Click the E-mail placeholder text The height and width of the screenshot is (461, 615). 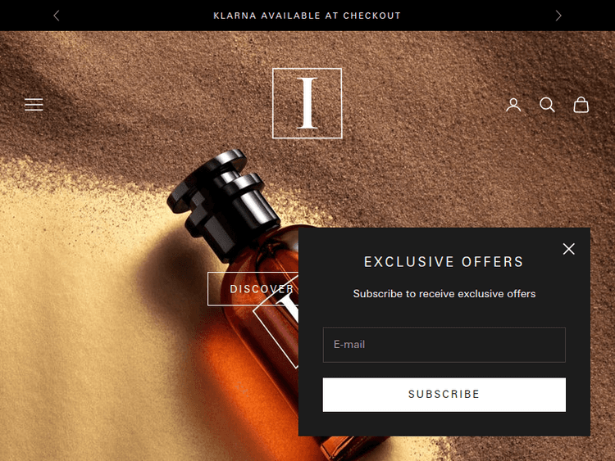[x=349, y=345]
